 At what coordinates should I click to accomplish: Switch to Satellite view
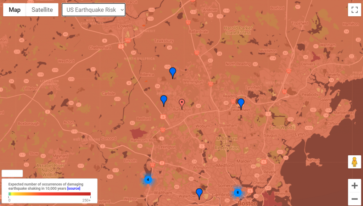click(42, 10)
